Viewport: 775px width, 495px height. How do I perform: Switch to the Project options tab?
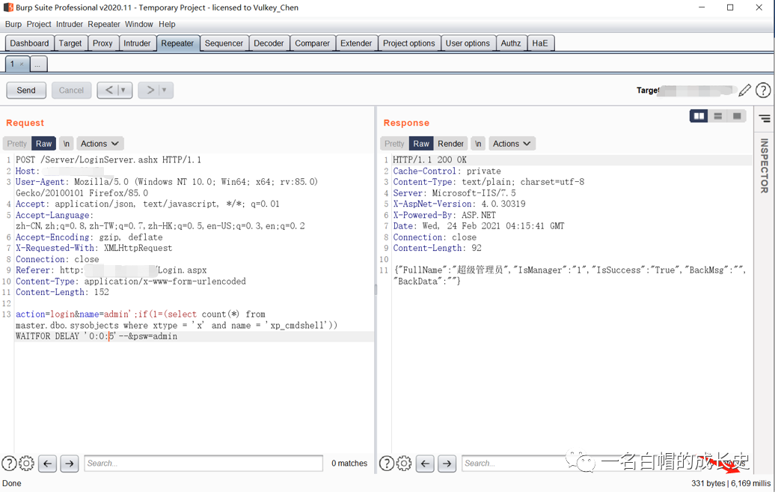pyautogui.click(x=408, y=43)
